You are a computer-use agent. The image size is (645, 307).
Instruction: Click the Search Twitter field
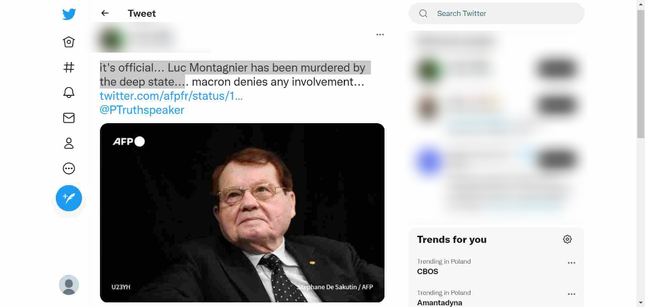(496, 13)
